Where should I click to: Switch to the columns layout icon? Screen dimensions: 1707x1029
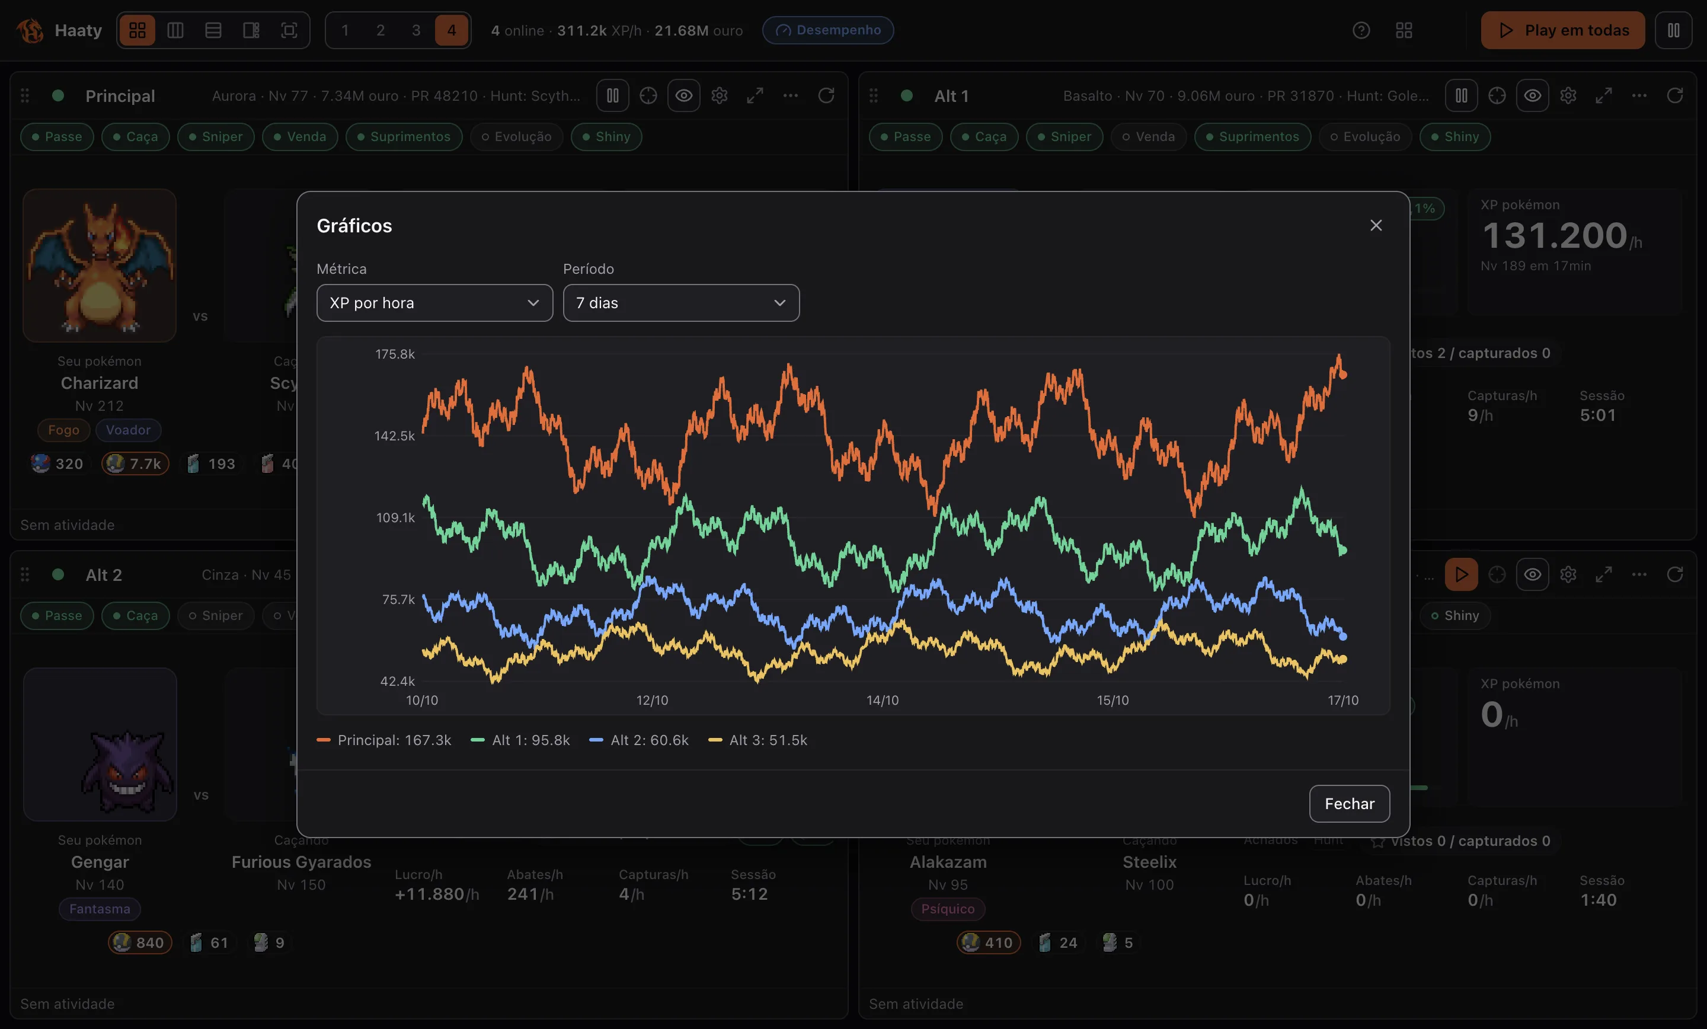175,30
